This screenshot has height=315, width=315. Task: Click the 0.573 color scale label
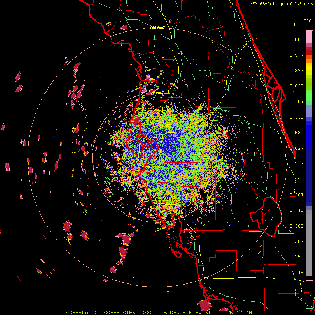coord(296,164)
